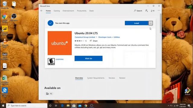Open Chrome from the taskbar
193x108 pixels.
tap(86, 106)
